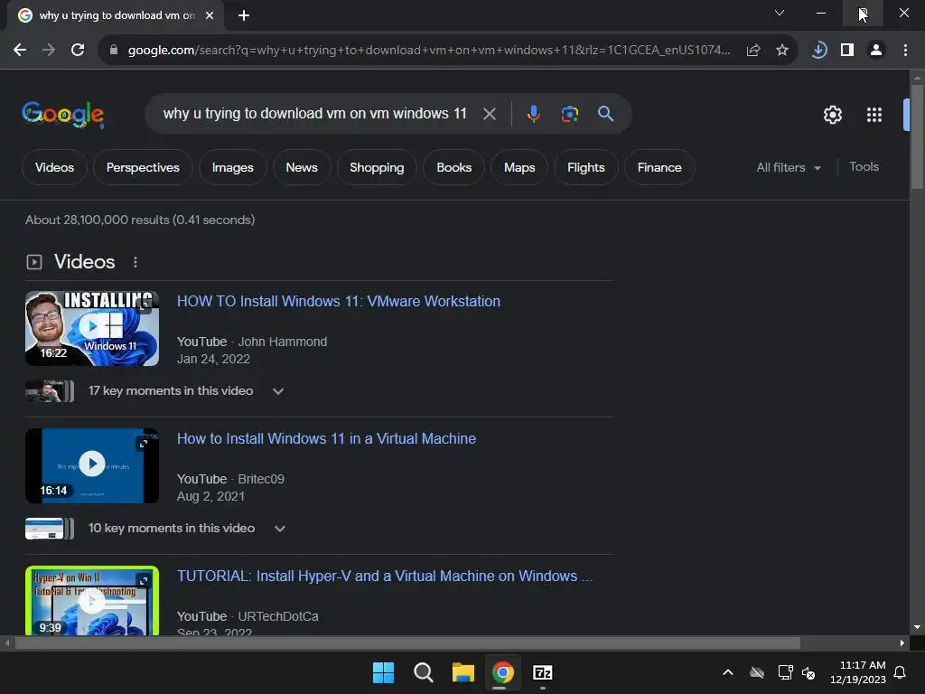Screen dimensions: 925x694
Task: Click vertical scrollbar down arrow
Action: (917, 627)
